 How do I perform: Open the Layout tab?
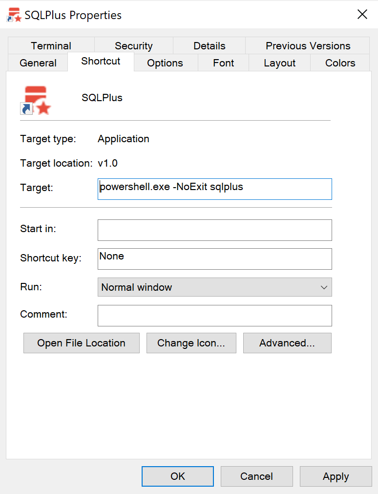(279, 63)
